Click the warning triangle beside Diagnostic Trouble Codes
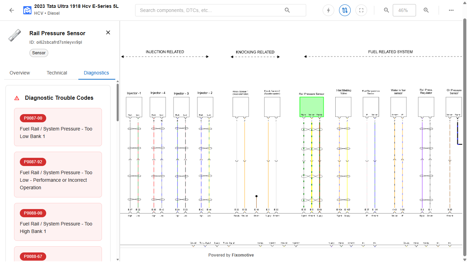The image size is (467, 262). (16, 98)
